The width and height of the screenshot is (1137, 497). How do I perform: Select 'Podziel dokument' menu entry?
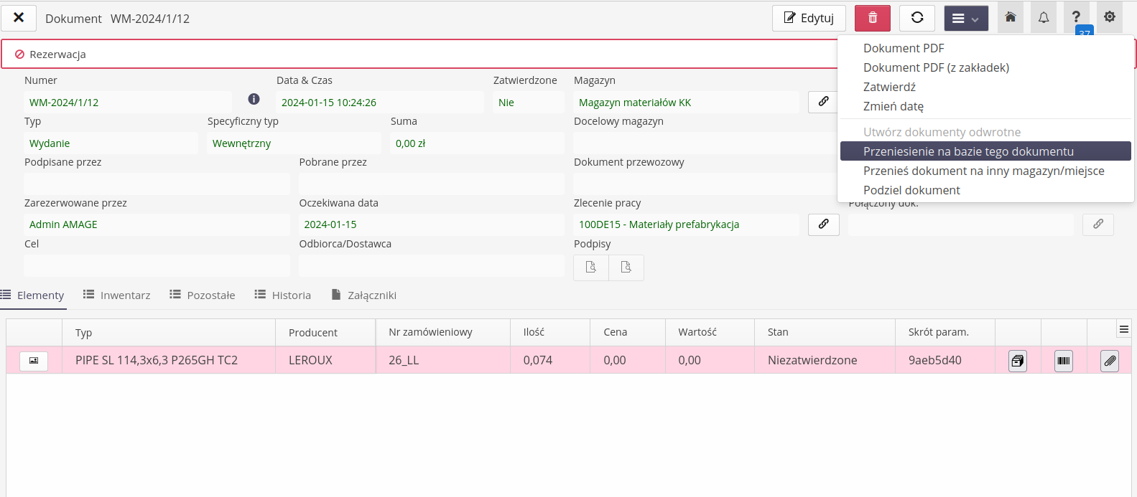tap(911, 190)
